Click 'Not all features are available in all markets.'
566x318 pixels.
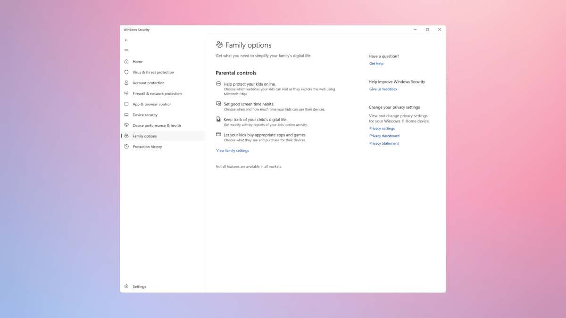coord(249,166)
